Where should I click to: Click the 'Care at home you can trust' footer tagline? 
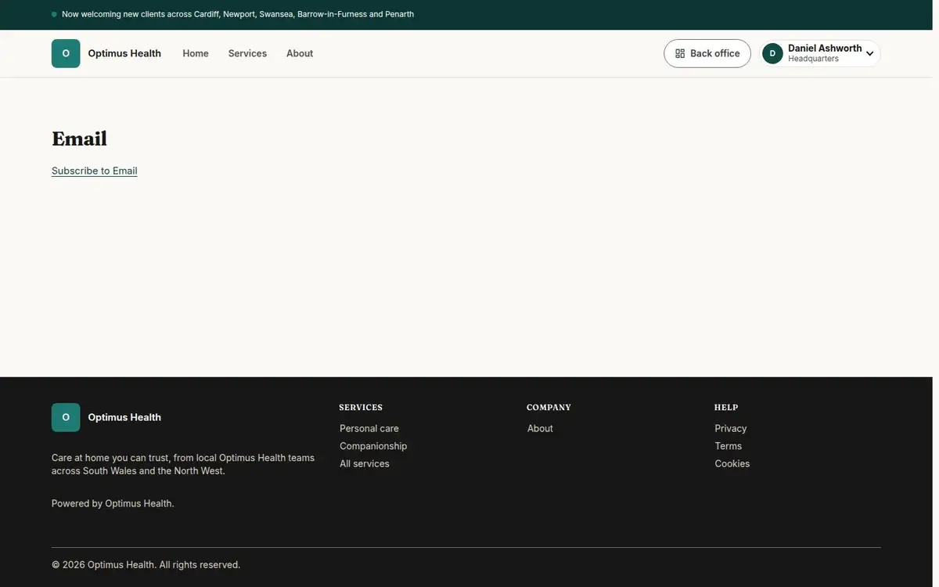[183, 464]
